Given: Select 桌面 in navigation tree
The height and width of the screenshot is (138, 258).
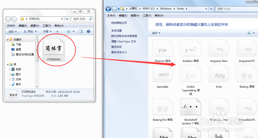Looking at the screenshot, I should (x=18, y=49).
